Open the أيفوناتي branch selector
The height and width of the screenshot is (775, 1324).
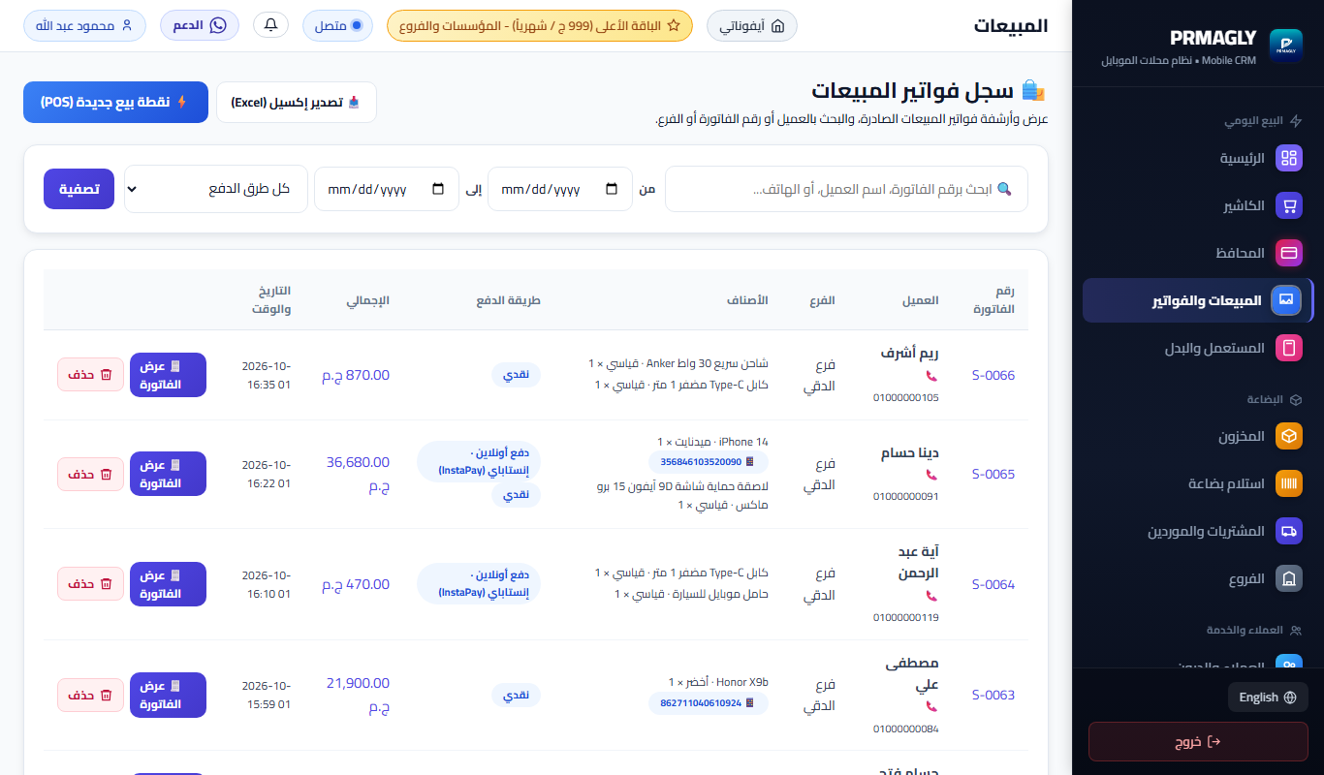(x=752, y=26)
